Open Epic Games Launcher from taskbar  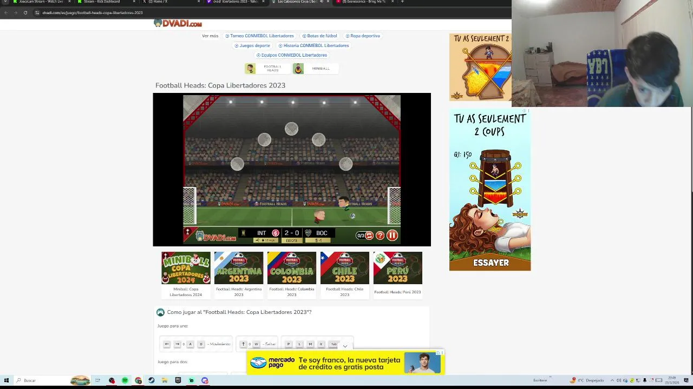[x=178, y=380]
